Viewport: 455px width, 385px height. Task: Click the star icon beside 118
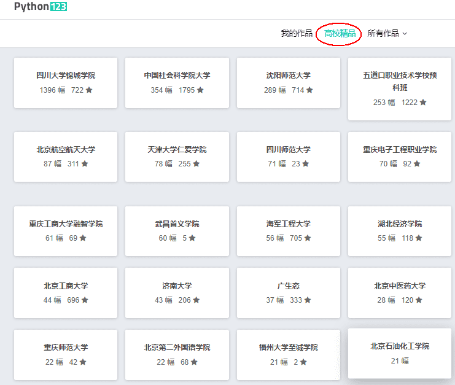pos(419,238)
